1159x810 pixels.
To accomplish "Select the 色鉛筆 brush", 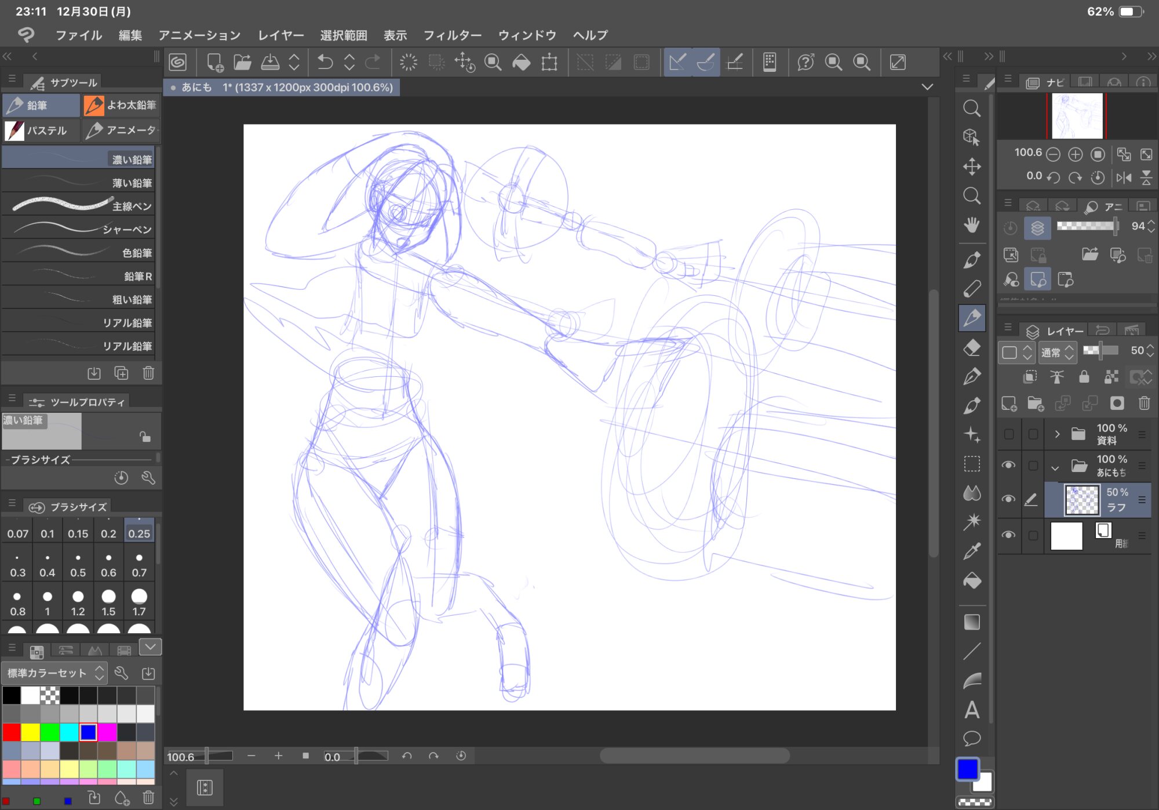I will pos(78,253).
